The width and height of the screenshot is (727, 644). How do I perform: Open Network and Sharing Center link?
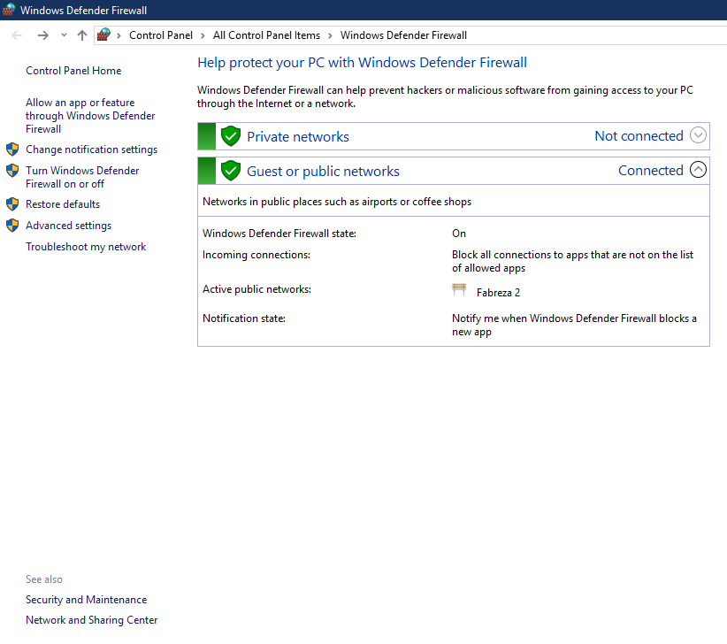pyautogui.click(x=92, y=620)
